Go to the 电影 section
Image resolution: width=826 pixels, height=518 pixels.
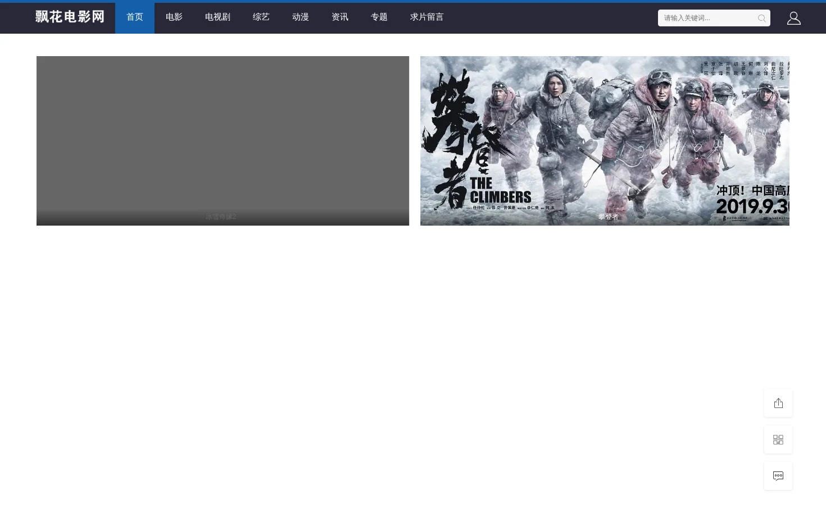(174, 17)
